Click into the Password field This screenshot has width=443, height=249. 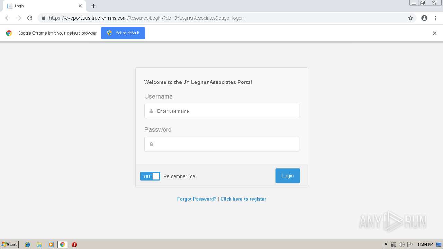coord(221,144)
